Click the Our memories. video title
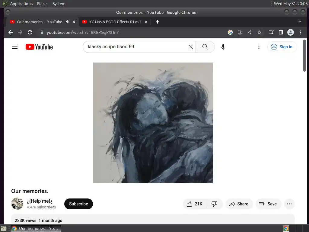The height and width of the screenshot is (232, 309). coord(30,191)
